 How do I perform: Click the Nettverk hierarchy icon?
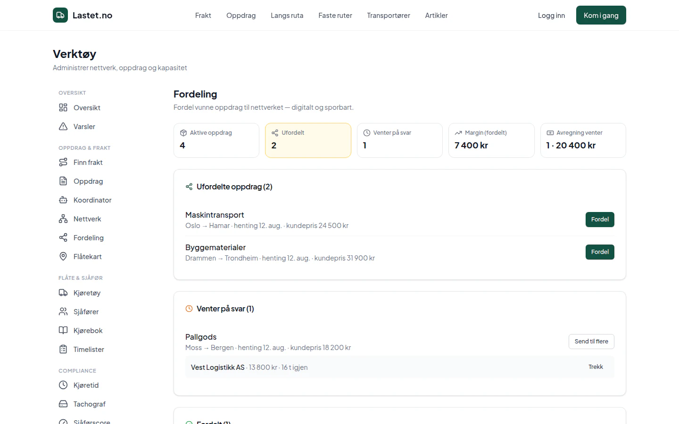point(63,219)
